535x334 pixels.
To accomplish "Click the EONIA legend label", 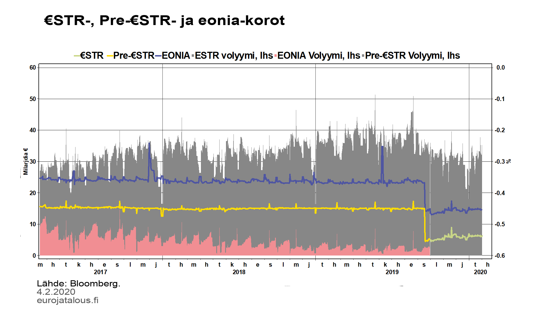I will pos(176,55).
